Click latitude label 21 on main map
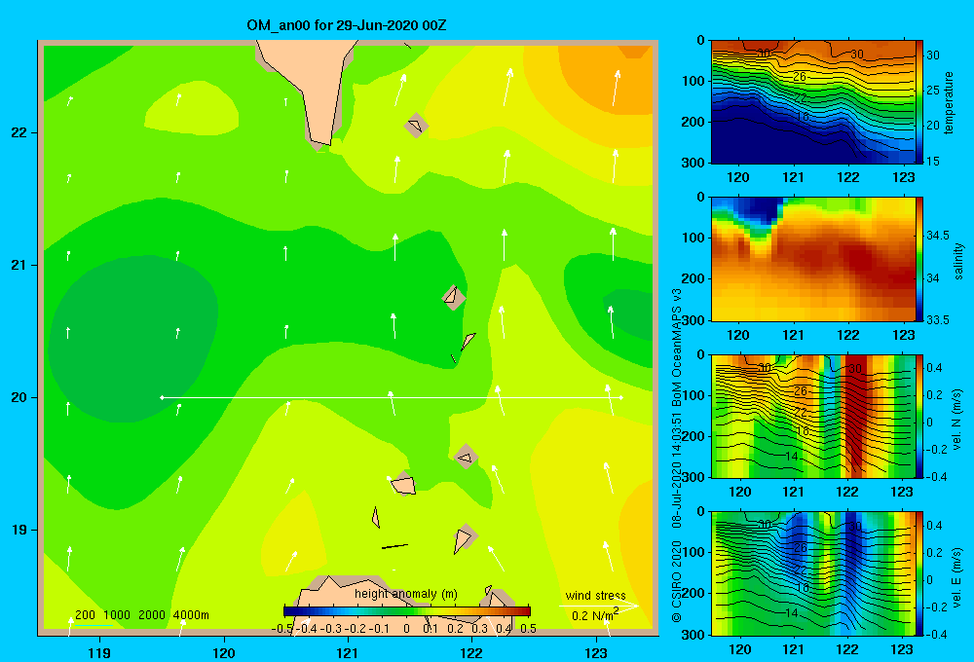Screen dimensions: 974x662 click(x=19, y=265)
